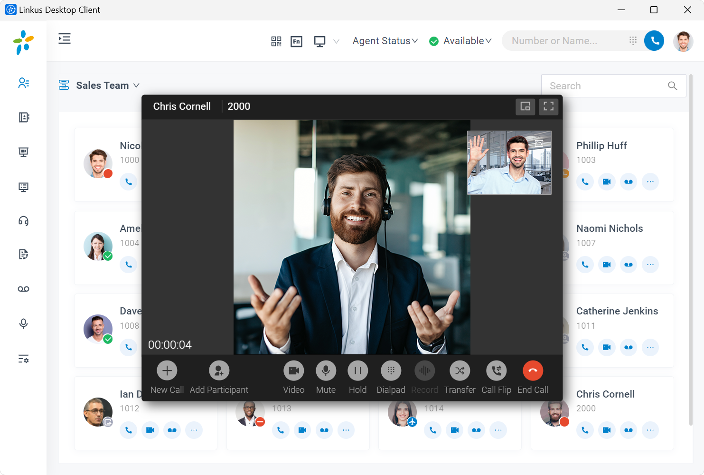Call extension 1000 via phone icon
This screenshot has width=704, height=475.
point(129,181)
